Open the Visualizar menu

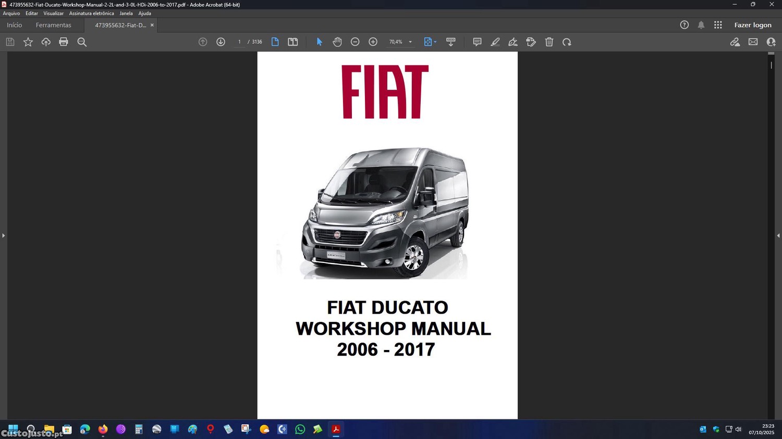coord(53,14)
